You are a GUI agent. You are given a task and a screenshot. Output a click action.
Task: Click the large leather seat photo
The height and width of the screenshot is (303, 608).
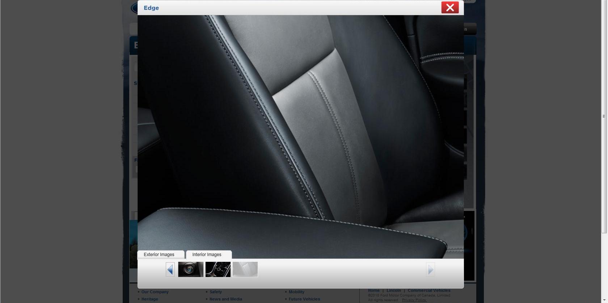[x=300, y=134]
